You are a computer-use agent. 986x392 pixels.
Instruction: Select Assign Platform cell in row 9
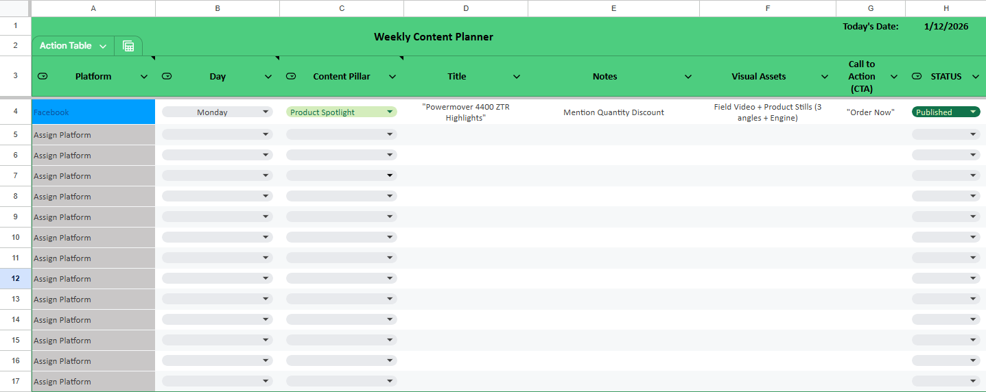tap(93, 217)
